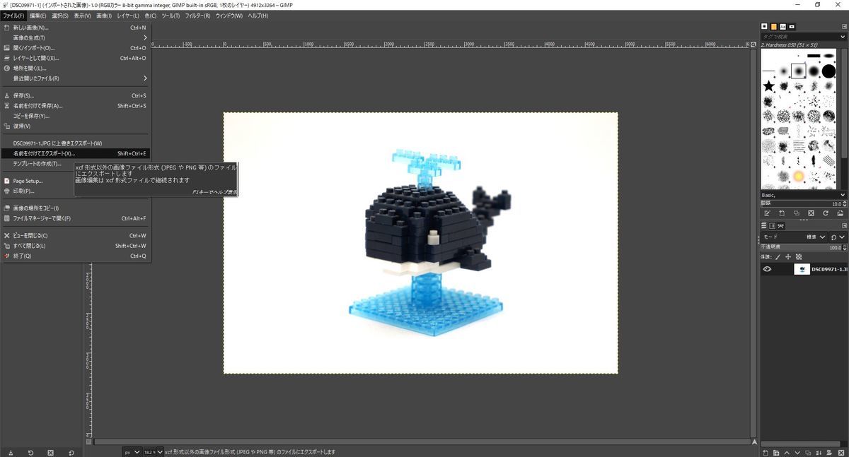Toggle lock position and size for layer
Image resolution: width=849 pixels, height=457 pixels.
[x=789, y=257]
